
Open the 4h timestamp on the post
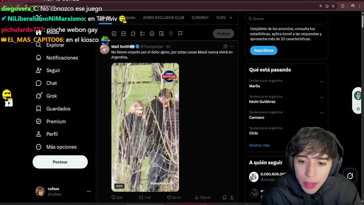(168, 46)
